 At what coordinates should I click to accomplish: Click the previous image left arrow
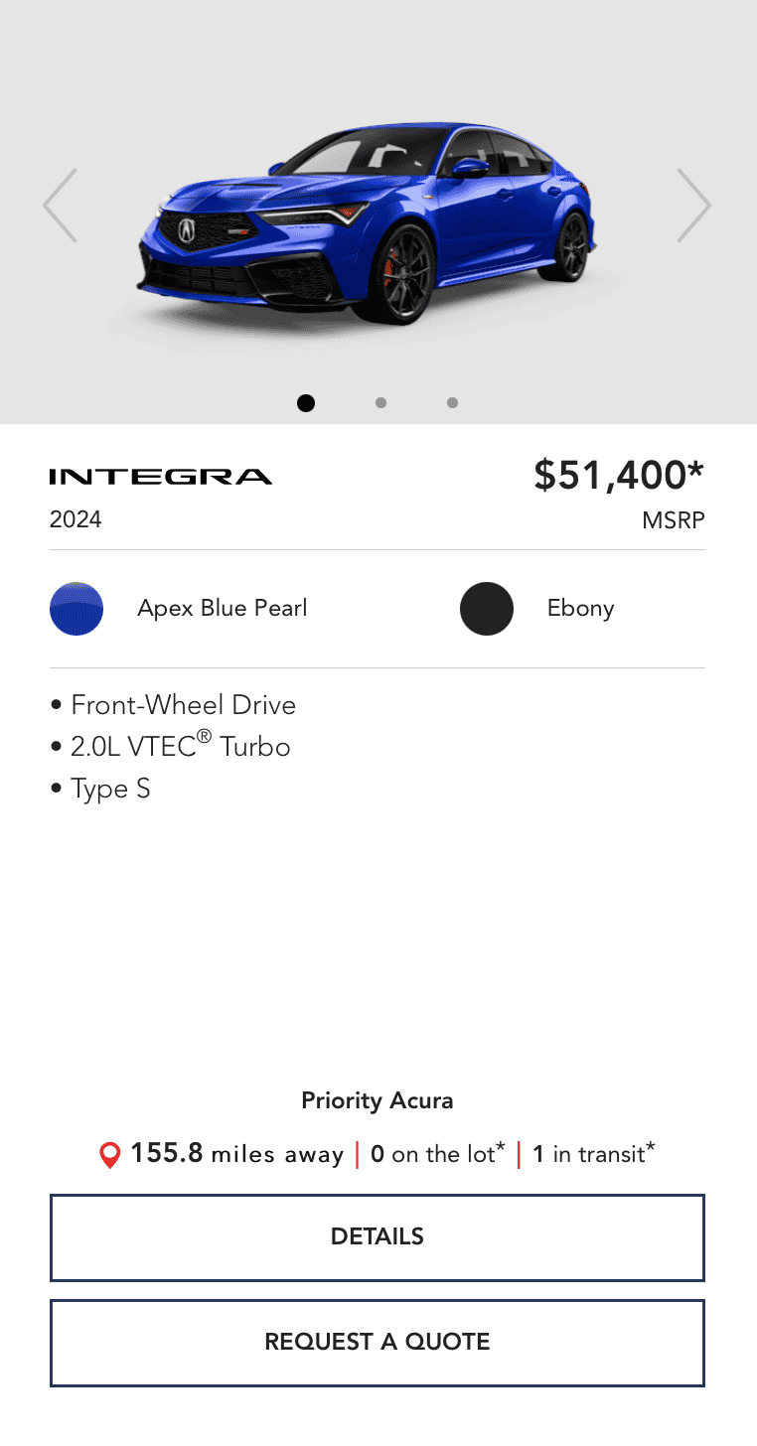tap(61, 206)
